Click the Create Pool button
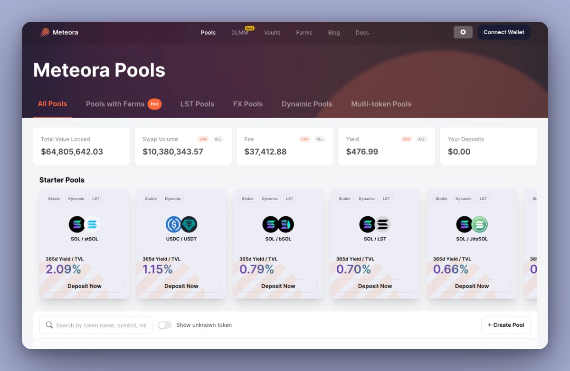The width and height of the screenshot is (570, 371). point(506,325)
